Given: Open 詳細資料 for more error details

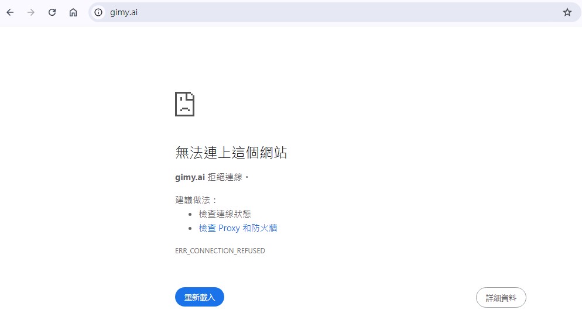Looking at the screenshot, I should tap(501, 298).
